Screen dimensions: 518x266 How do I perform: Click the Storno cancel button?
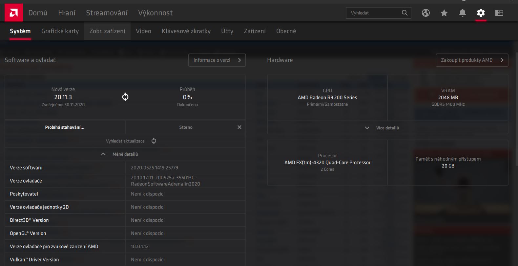(x=186, y=127)
